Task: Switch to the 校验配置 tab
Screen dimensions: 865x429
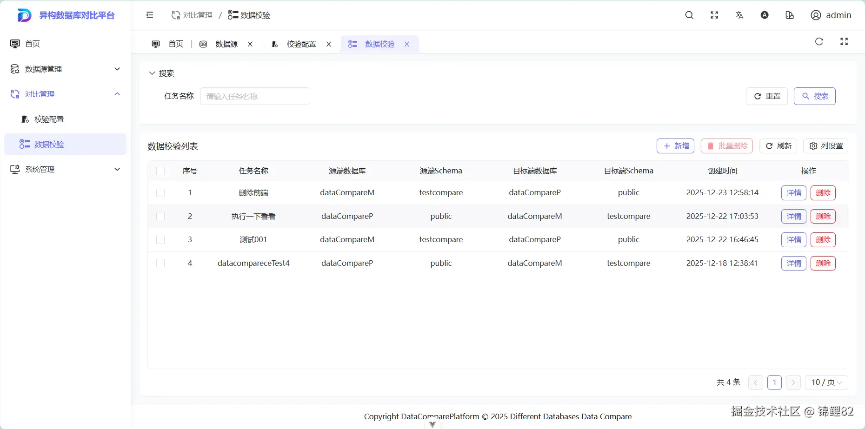Action: point(301,44)
